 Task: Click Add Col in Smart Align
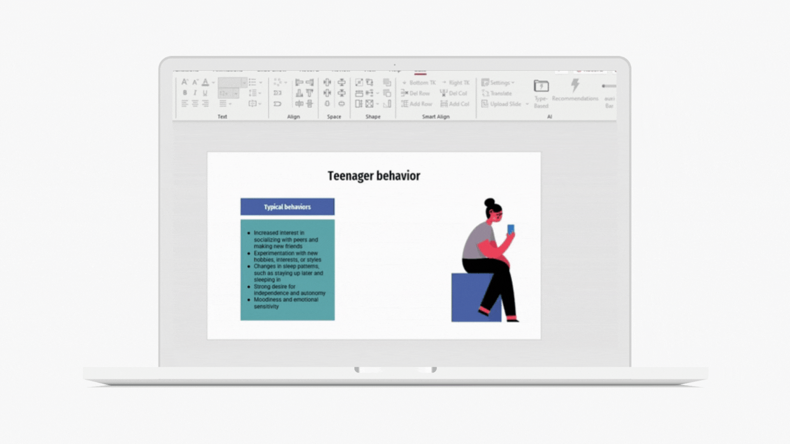tap(455, 104)
